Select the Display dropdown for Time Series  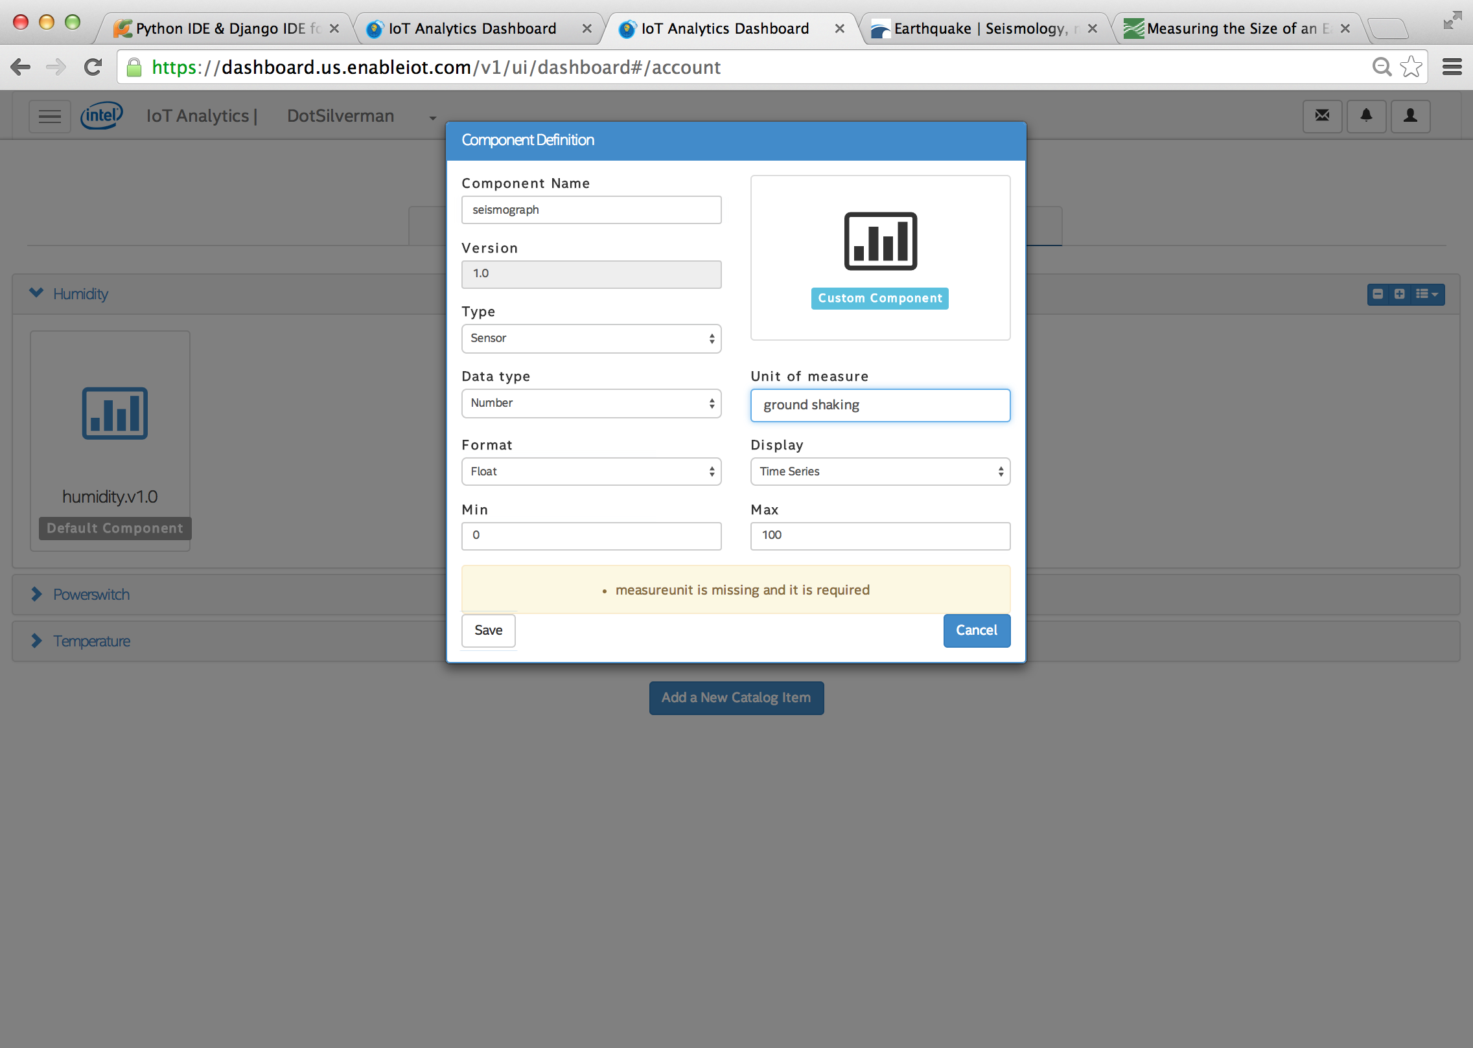coord(879,471)
